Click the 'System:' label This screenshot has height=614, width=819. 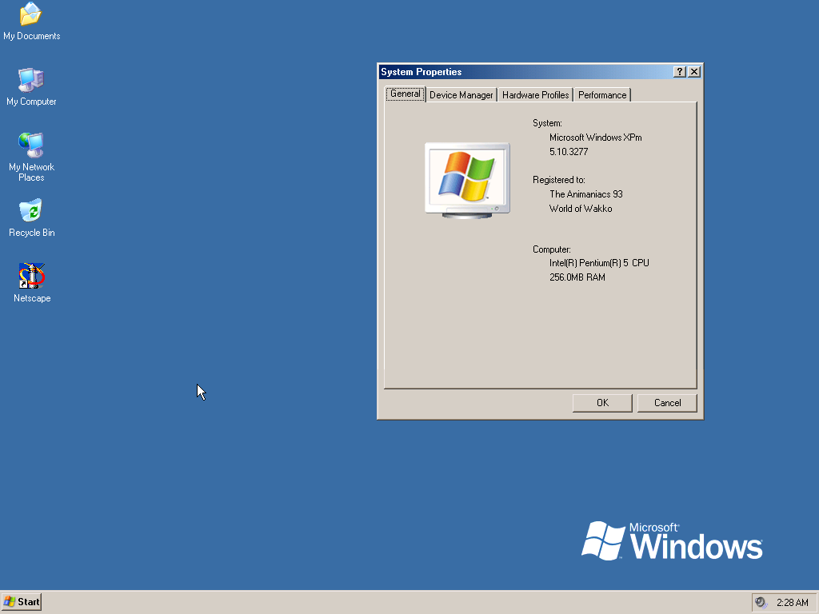pos(547,123)
